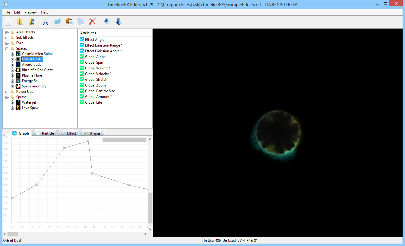Switch to the Shapes tab
The height and width of the screenshot is (246, 405).
pyautogui.click(x=92, y=133)
